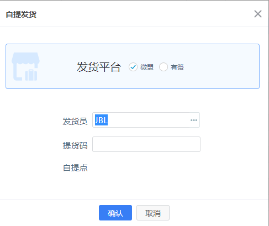Click the 有赞 label text

coord(177,67)
